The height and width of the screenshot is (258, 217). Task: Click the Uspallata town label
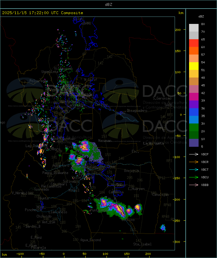[50, 72]
